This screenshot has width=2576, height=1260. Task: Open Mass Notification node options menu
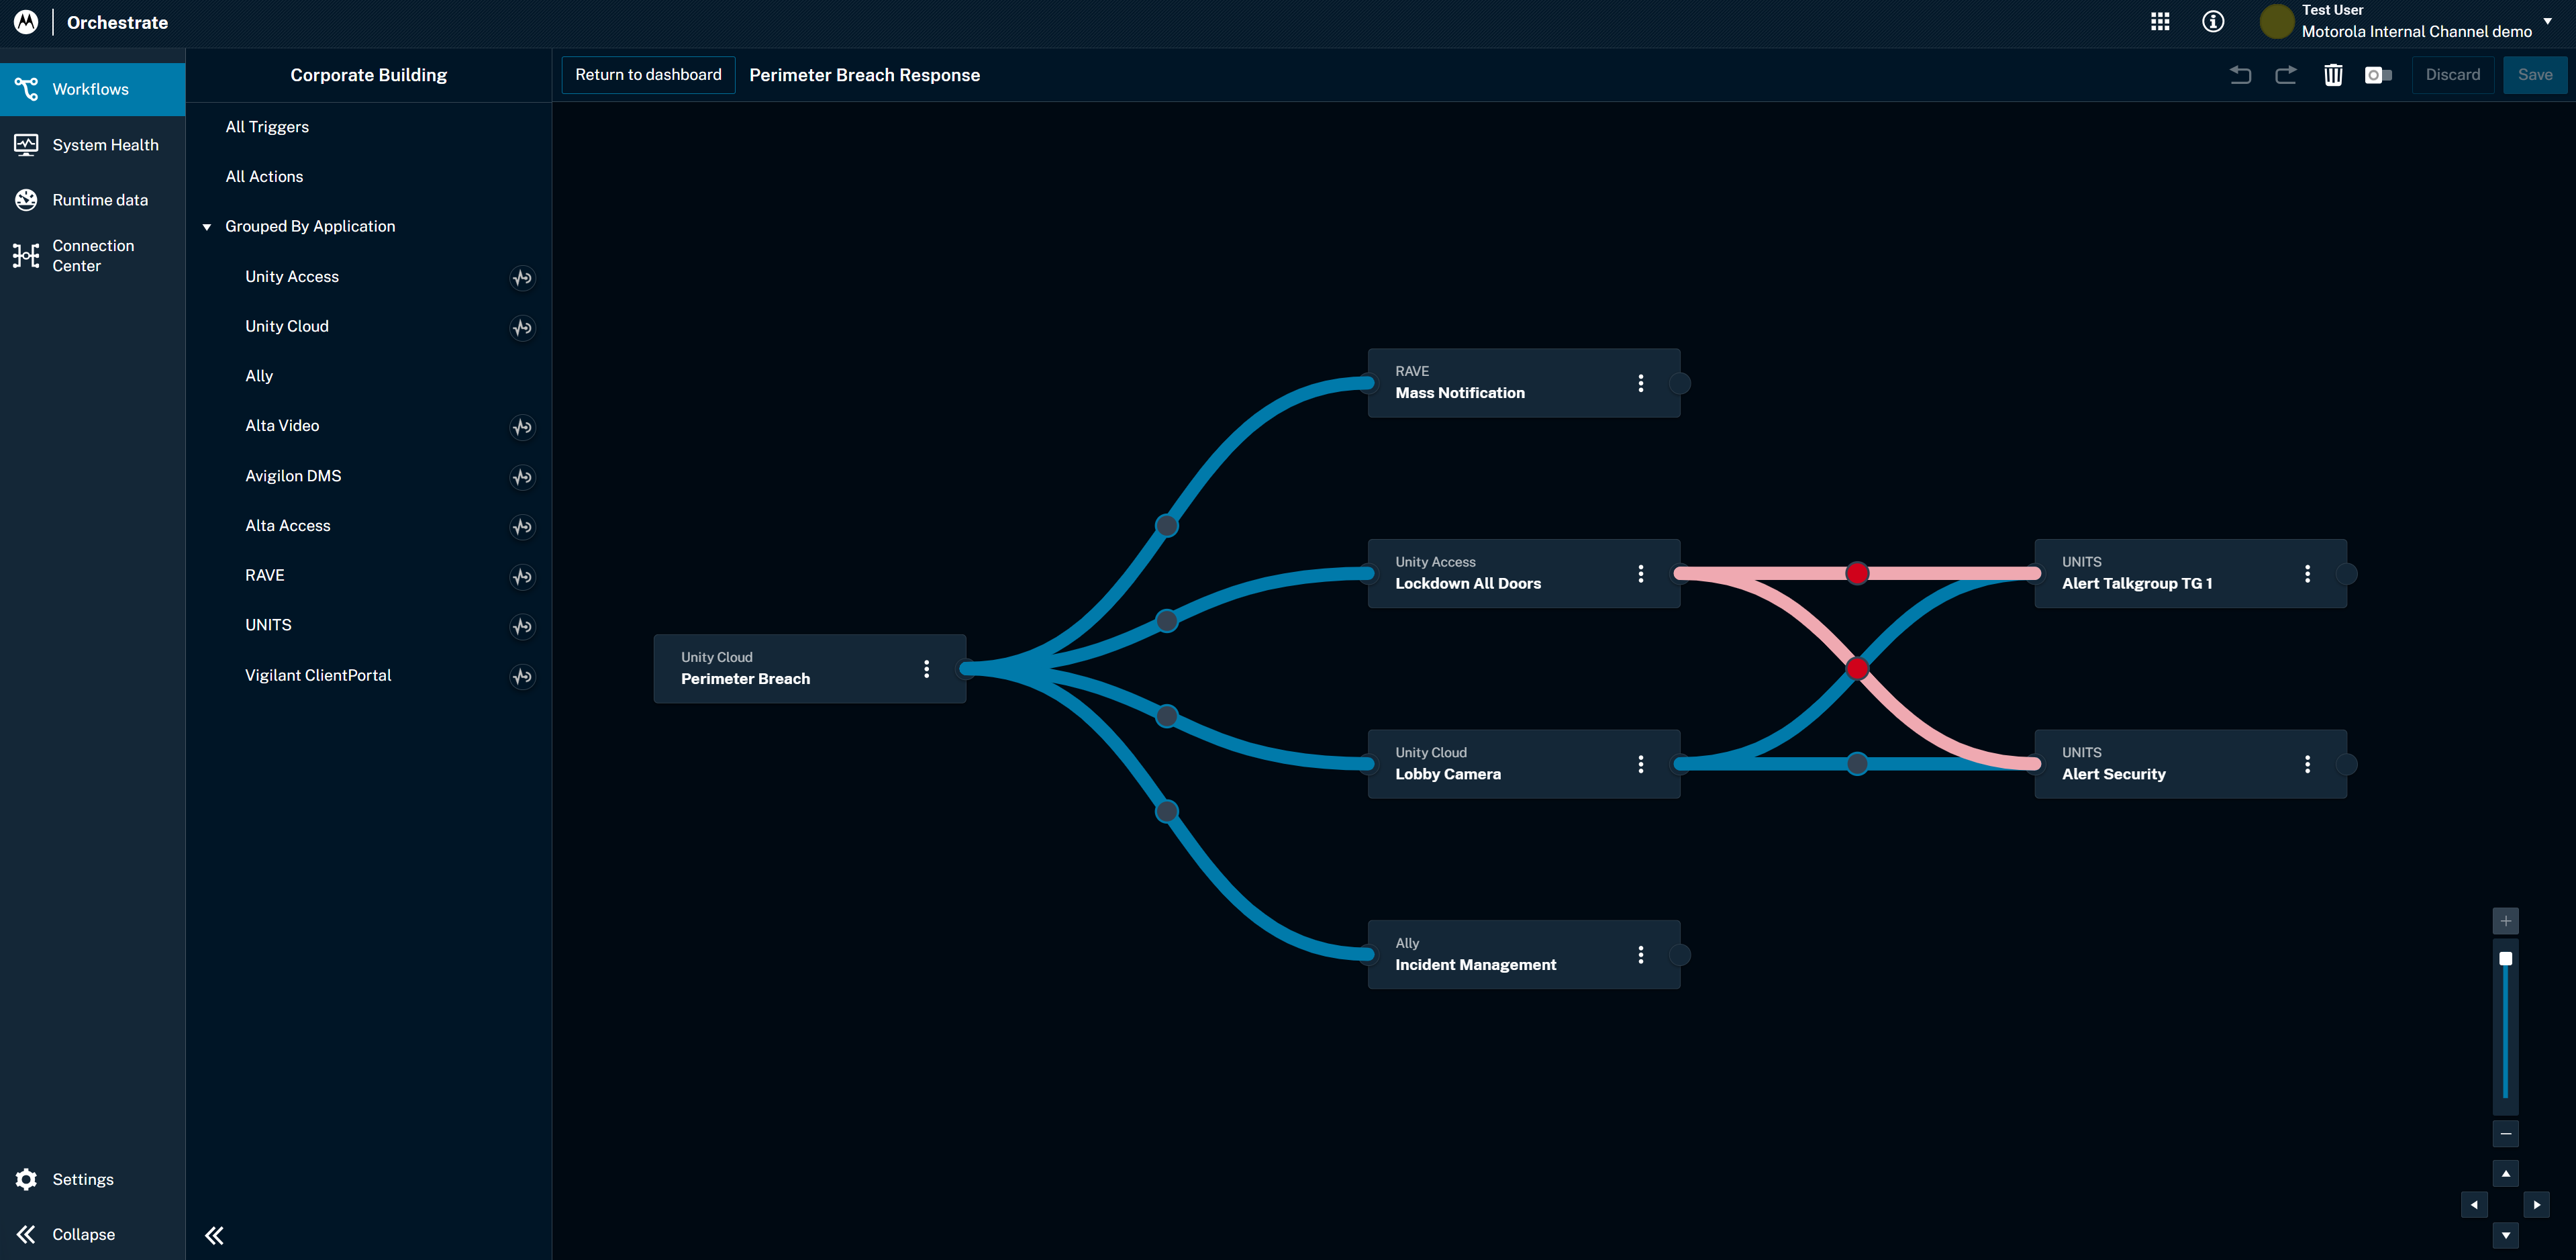(x=1640, y=383)
